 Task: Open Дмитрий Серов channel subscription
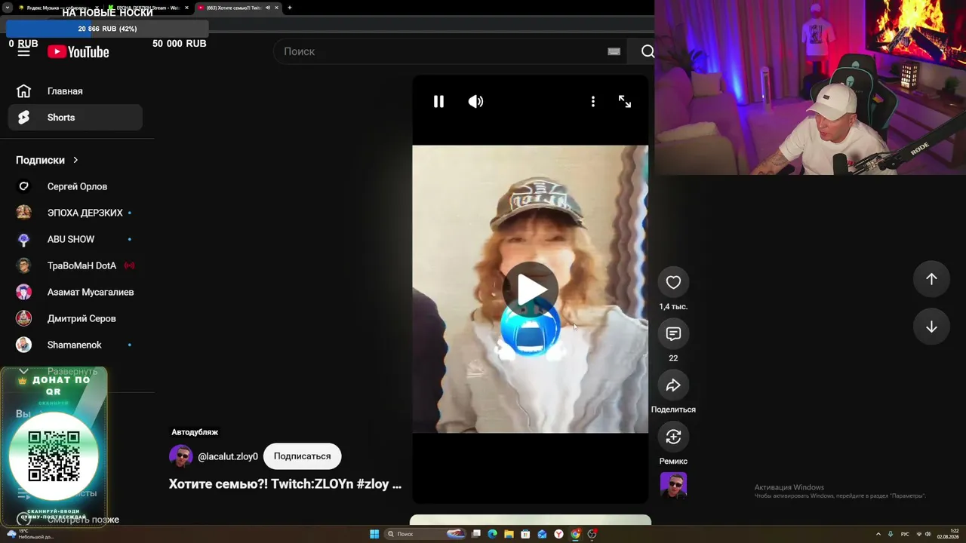pos(75,318)
